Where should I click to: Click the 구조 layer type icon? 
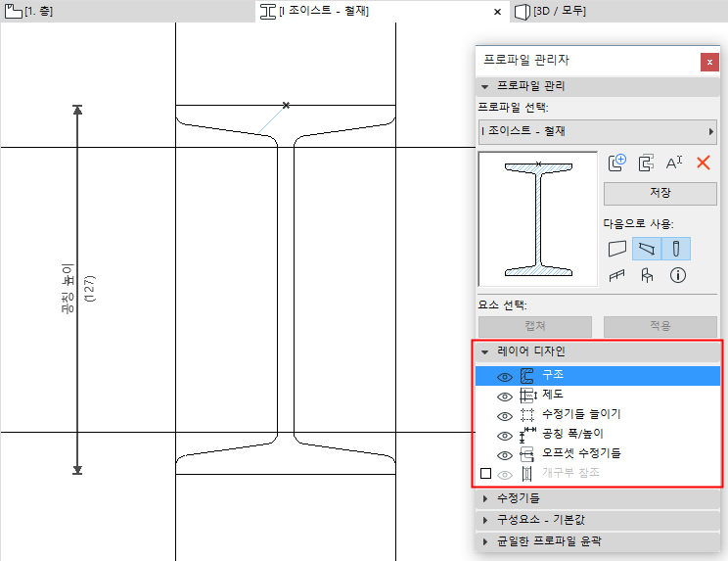coord(527,376)
